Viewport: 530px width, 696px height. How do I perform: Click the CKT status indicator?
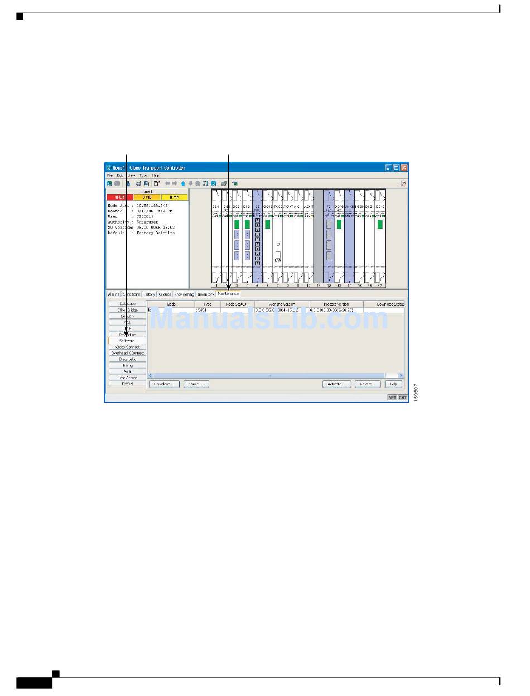pos(402,398)
